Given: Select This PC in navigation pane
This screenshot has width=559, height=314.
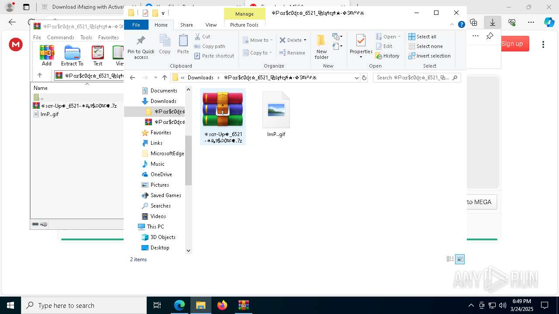Looking at the screenshot, I should coord(155,227).
